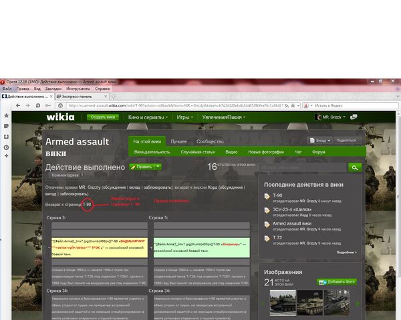Open the address bar history dropdown arrow
This screenshot has width=401, height=320.
coord(298,105)
